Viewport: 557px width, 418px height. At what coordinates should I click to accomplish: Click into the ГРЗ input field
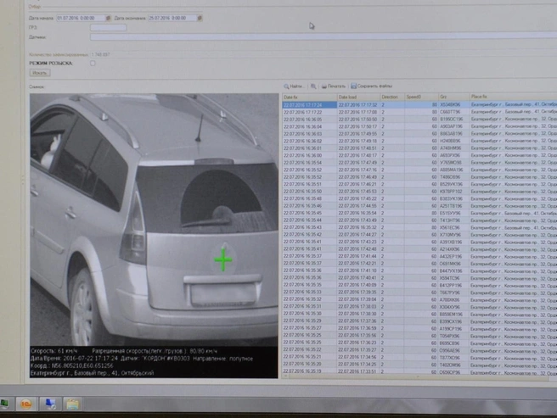pos(109,27)
